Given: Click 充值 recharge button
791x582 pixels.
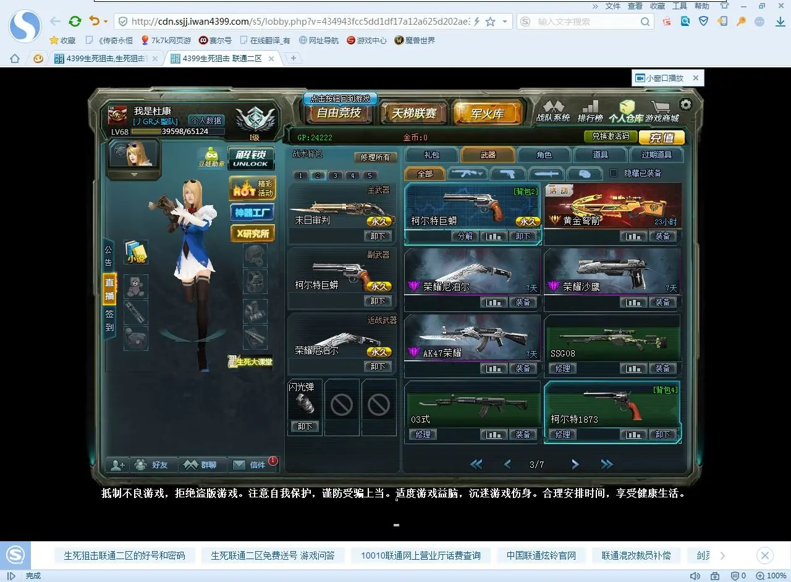Looking at the screenshot, I should (662, 137).
